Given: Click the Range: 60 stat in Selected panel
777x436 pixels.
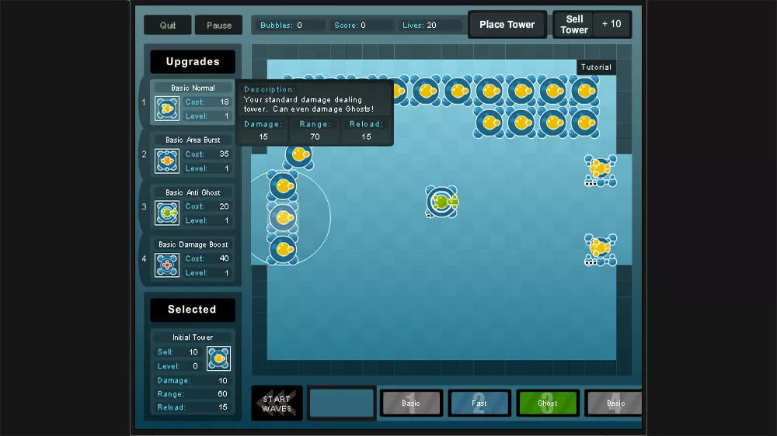Looking at the screenshot, I should 192,394.
